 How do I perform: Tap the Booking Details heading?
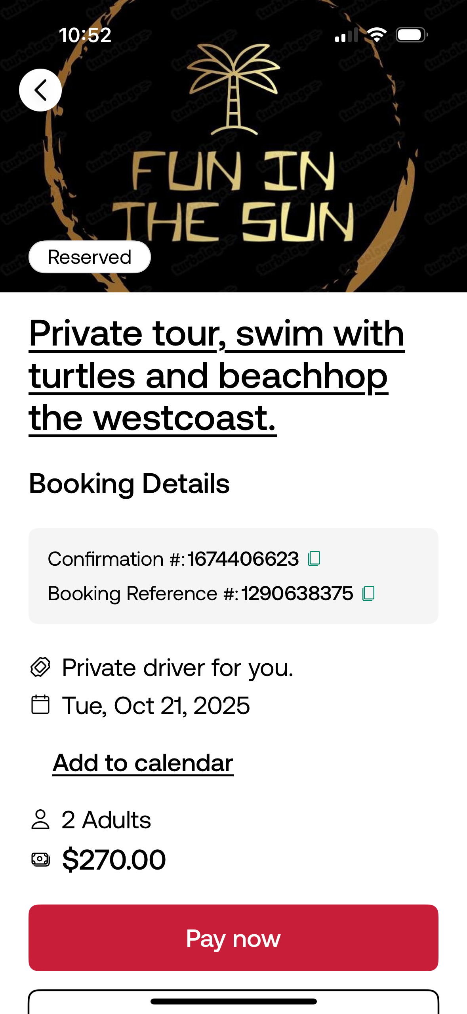click(x=129, y=484)
